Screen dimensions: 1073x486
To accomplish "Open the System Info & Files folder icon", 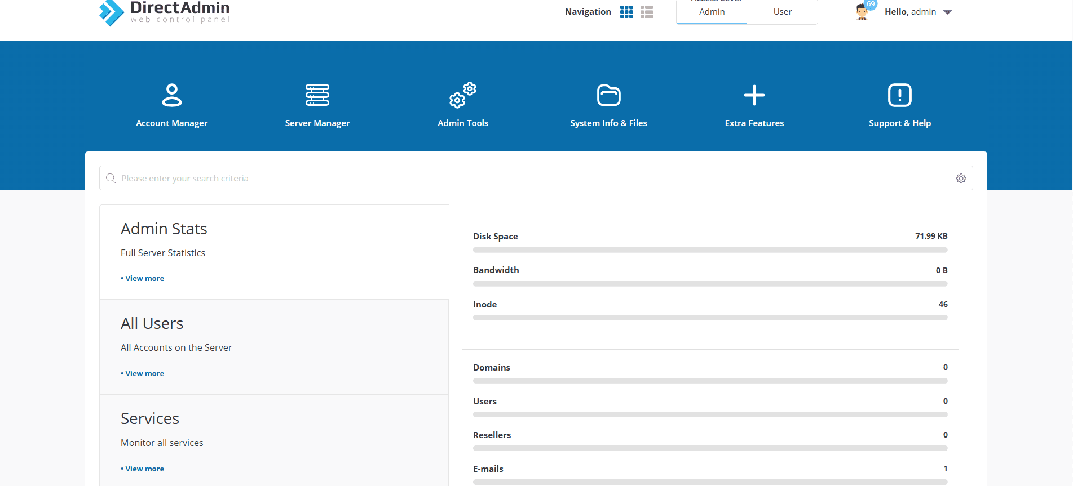I will coord(608,95).
